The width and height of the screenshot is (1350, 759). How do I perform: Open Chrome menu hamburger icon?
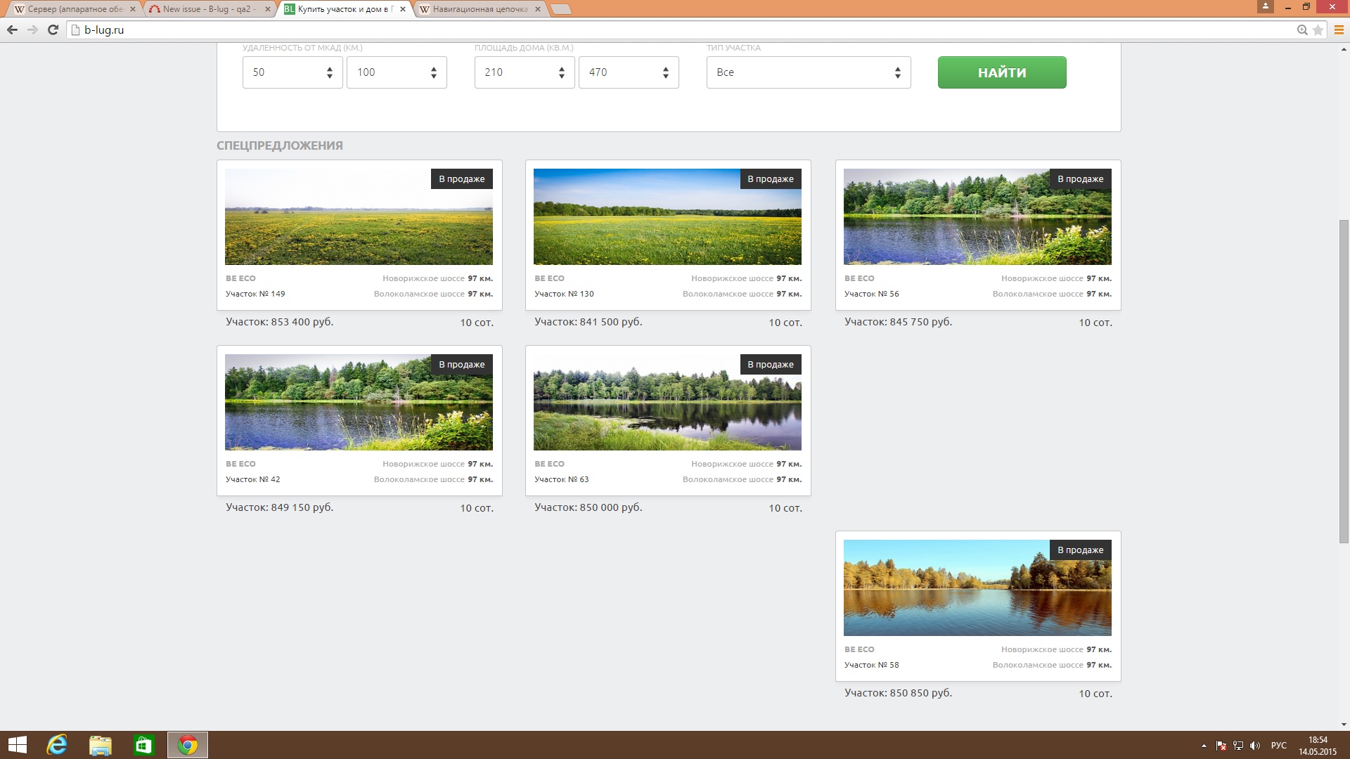(1339, 30)
